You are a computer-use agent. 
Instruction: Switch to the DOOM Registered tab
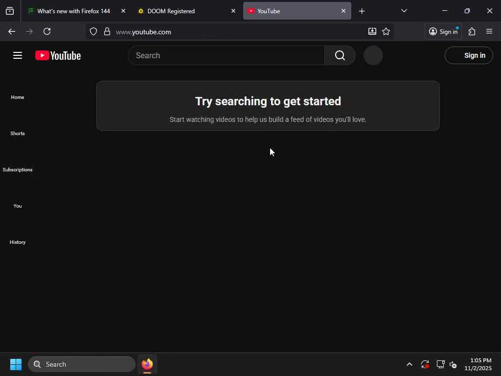(x=186, y=11)
